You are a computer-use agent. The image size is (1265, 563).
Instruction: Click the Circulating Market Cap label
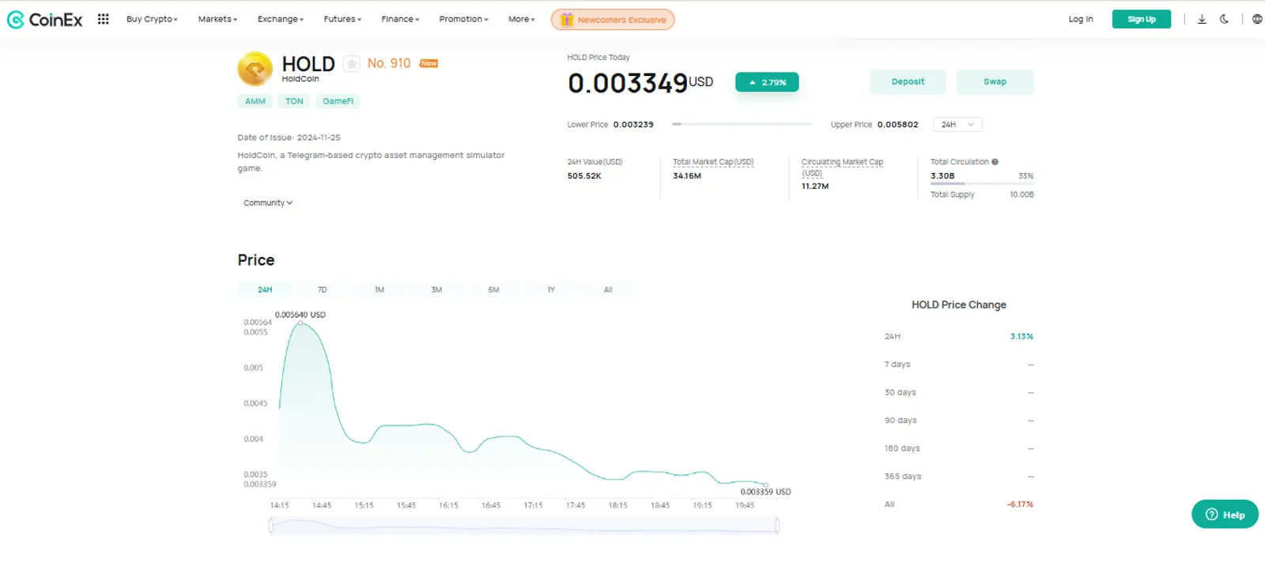(842, 167)
